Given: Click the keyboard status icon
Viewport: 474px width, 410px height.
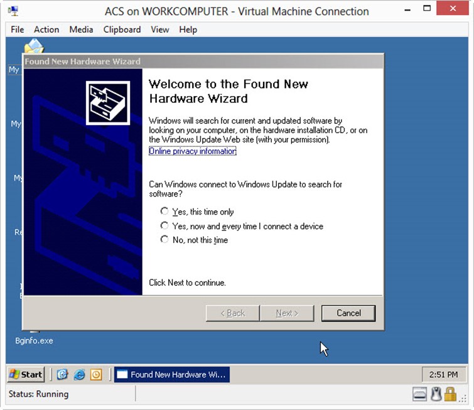Looking at the screenshot, I should 419,394.
